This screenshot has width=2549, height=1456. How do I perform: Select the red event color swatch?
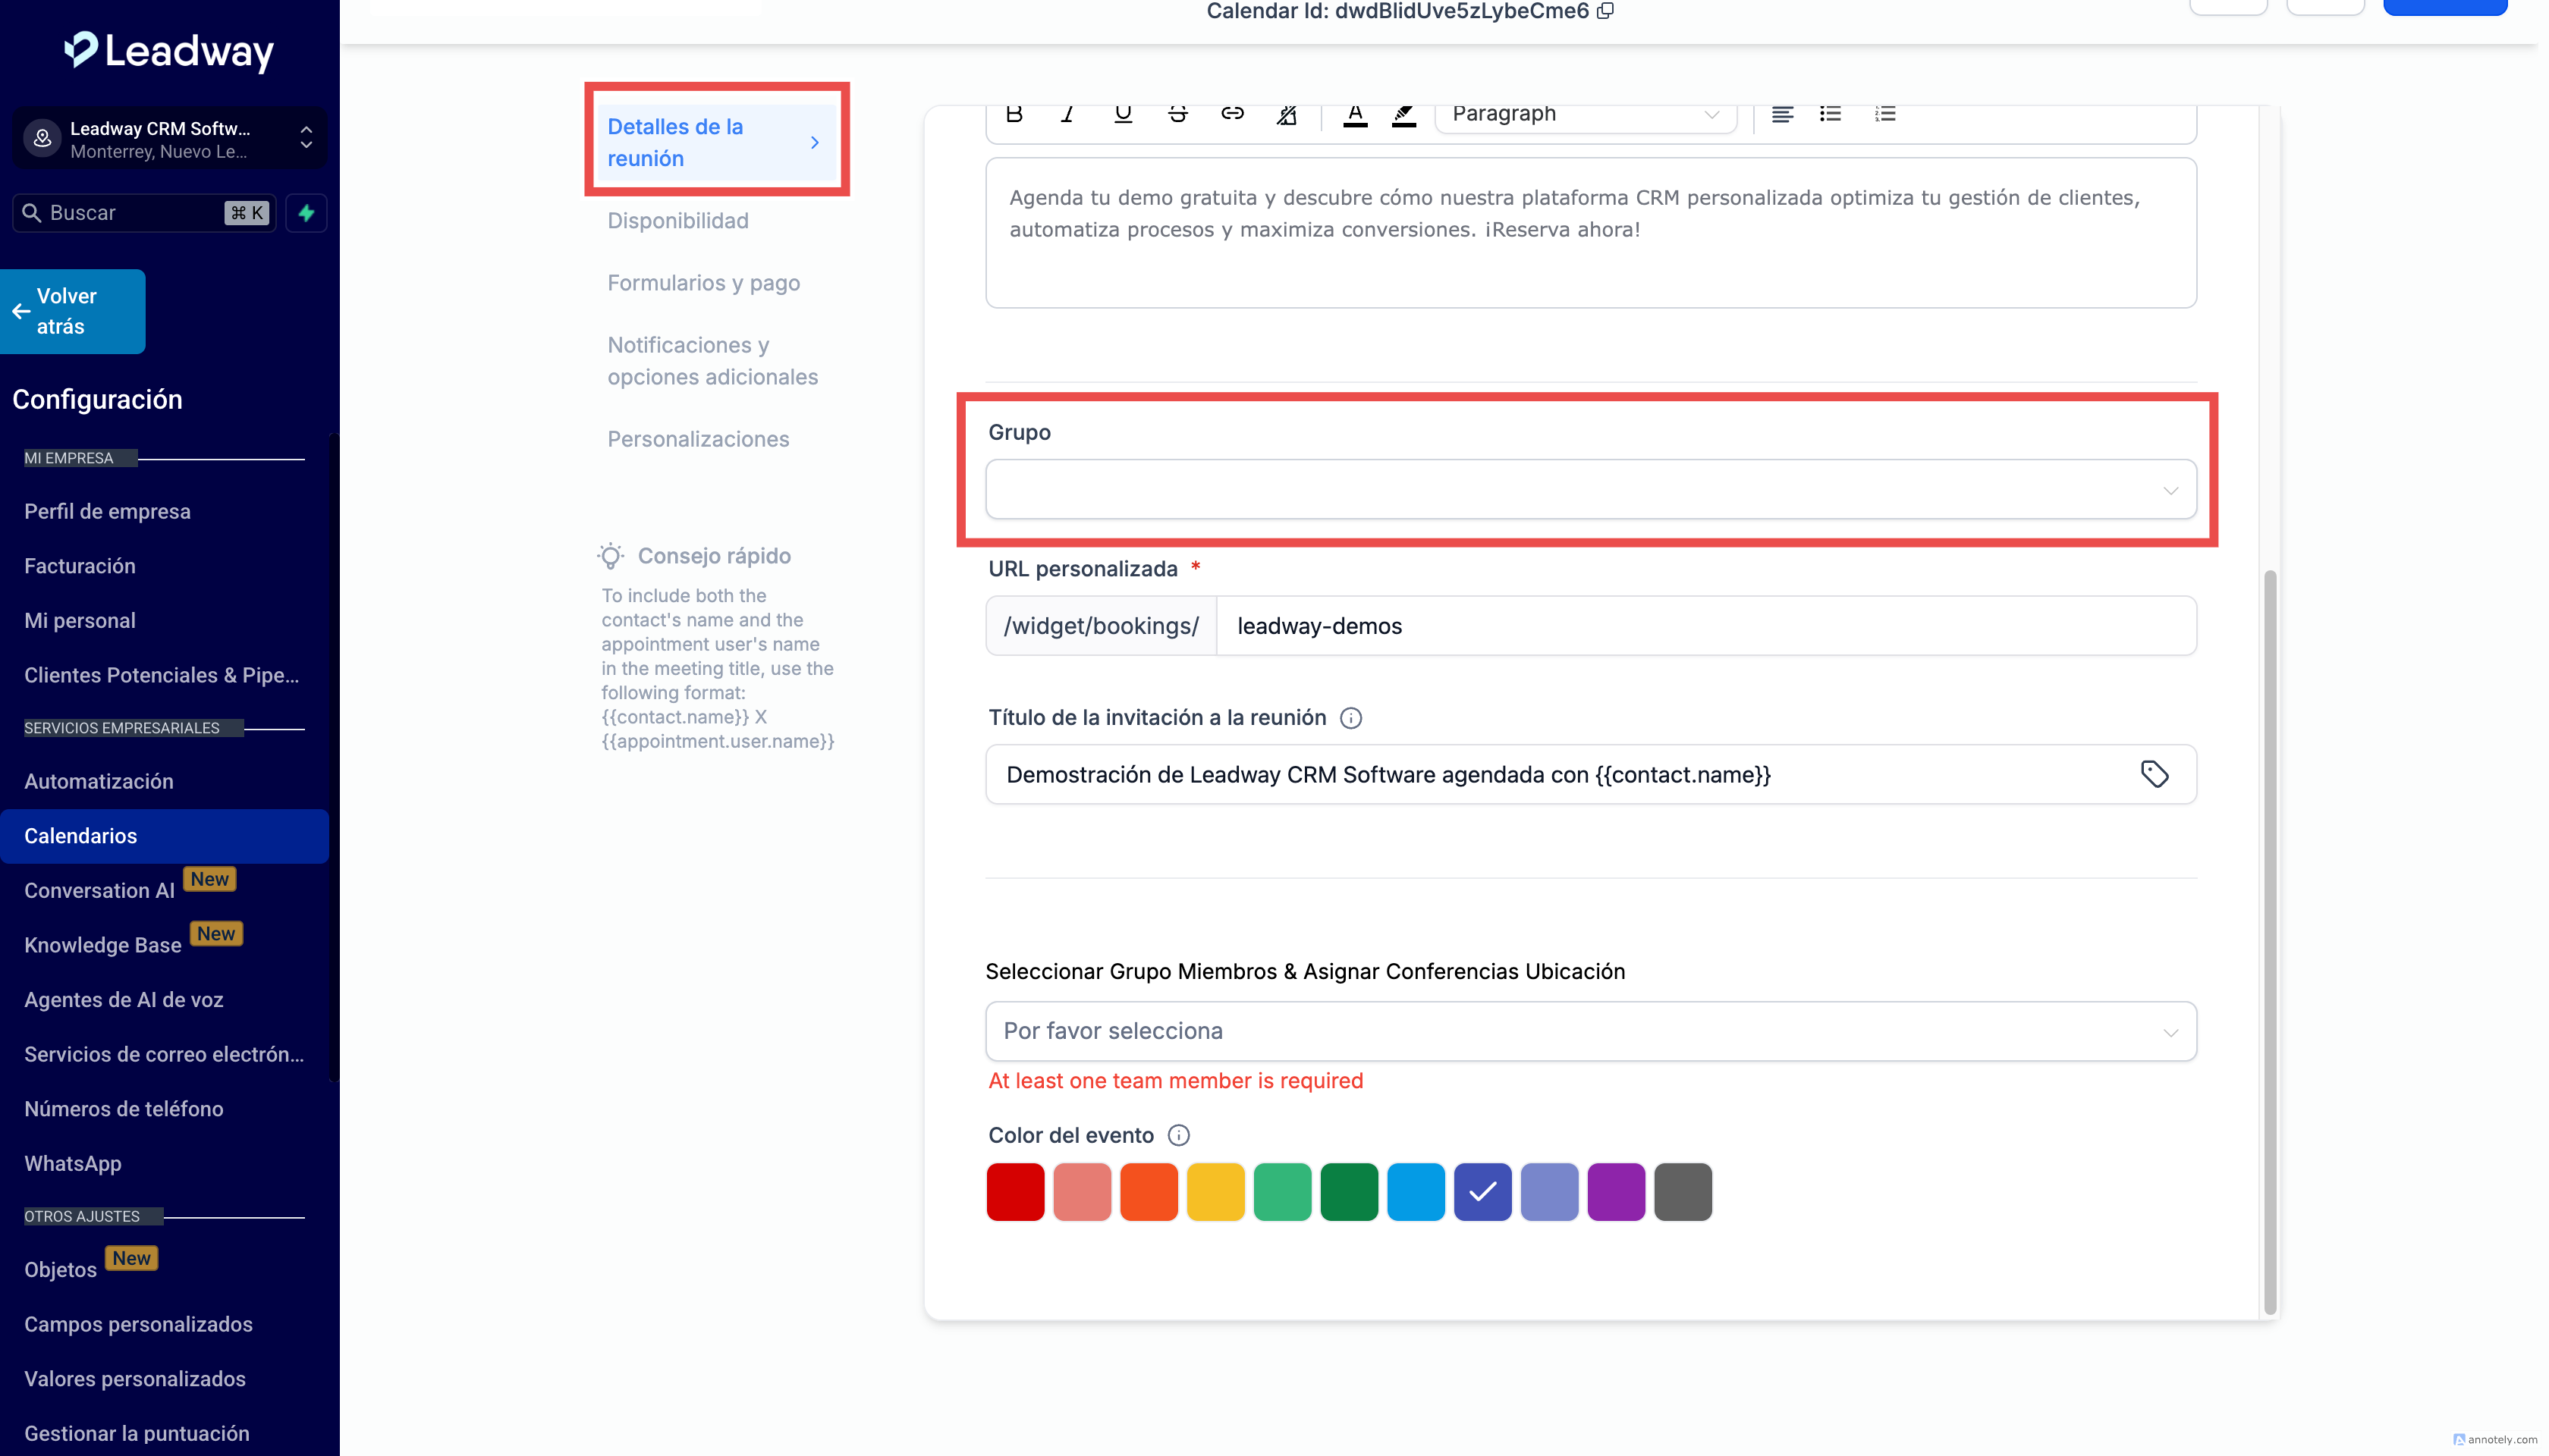1014,1191
